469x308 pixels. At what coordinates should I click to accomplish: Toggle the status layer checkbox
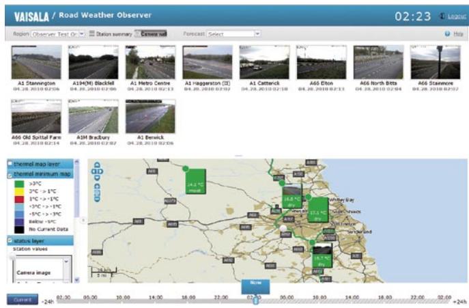[10, 240]
